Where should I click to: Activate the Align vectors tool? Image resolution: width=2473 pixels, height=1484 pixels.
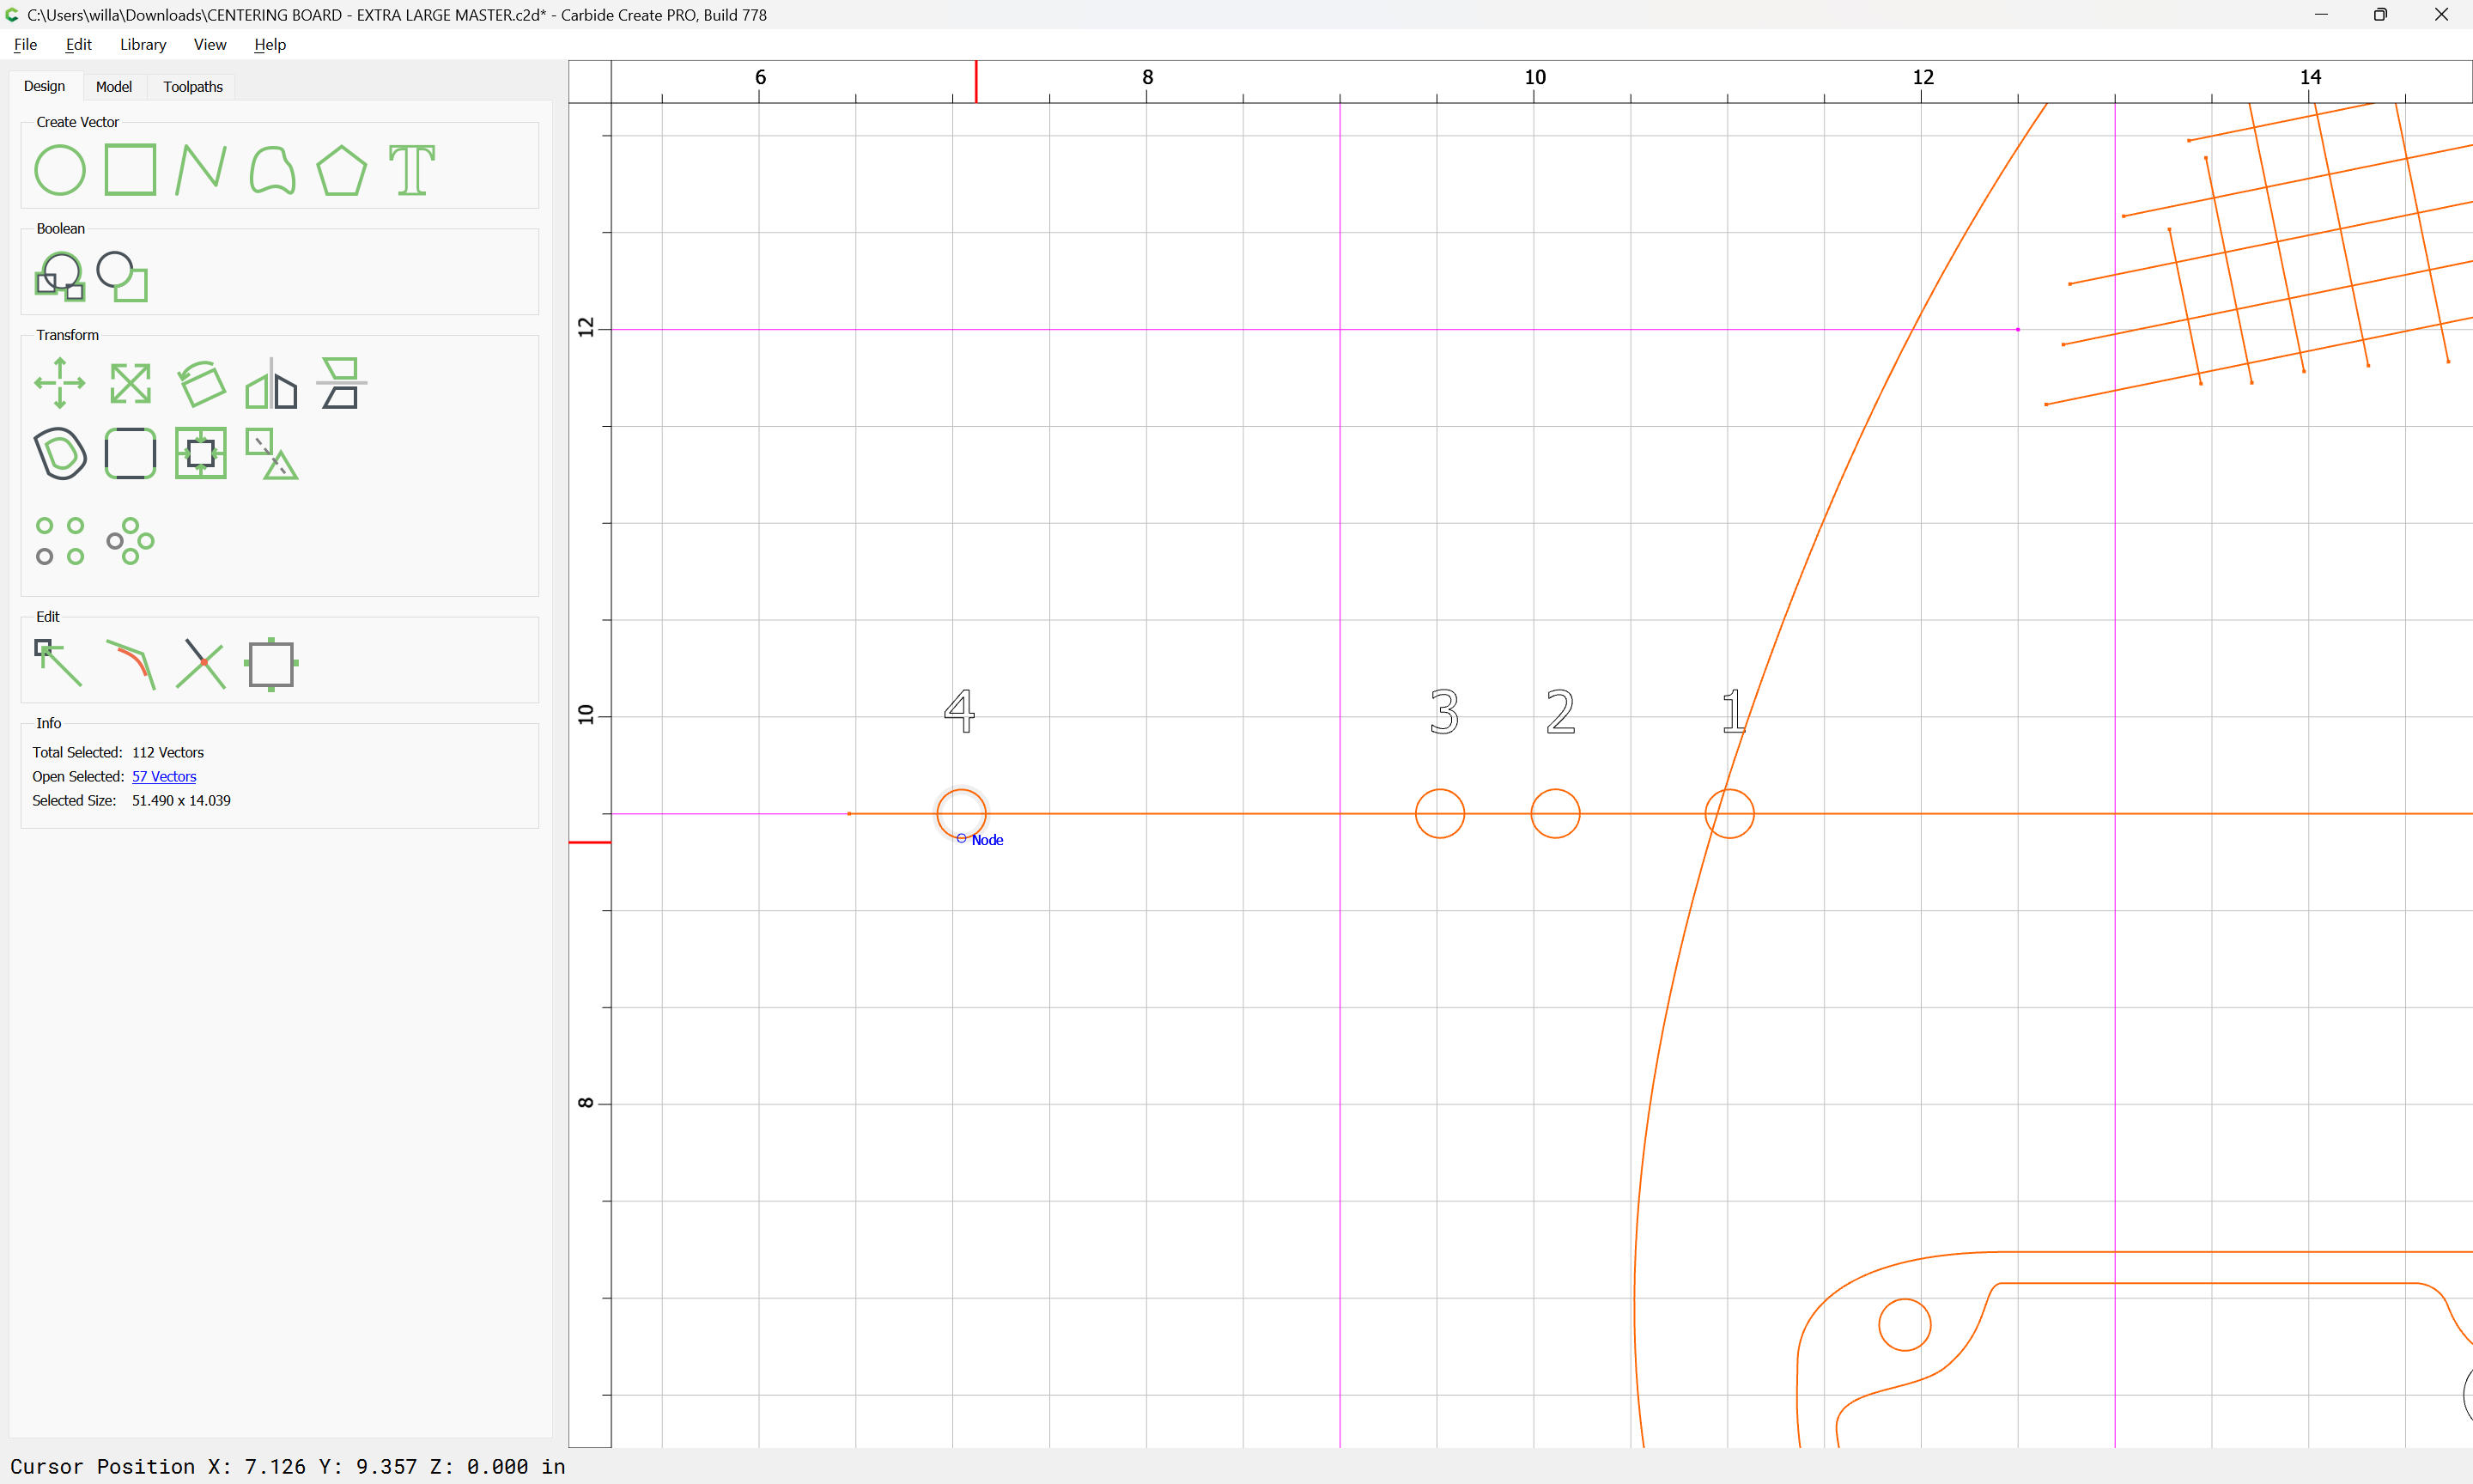342,383
